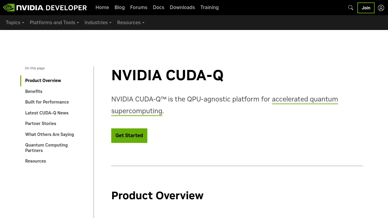Select Quantum Computing Partners in the sidebar
The image size is (388, 218).
pyautogui.click(x=46, y=148)
